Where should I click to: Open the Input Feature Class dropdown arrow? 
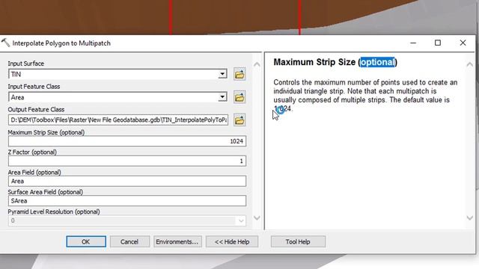tap(222, 97)
